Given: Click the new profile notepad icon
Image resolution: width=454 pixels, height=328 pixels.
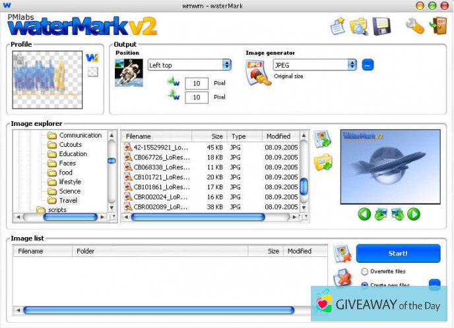Looking at the screenshot, I should click(339, 26).
